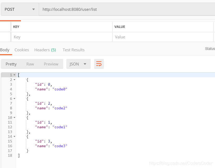Click the "id": 1 line
The height and width of the screenshot is (168, 215).
[x=44, y=122]
